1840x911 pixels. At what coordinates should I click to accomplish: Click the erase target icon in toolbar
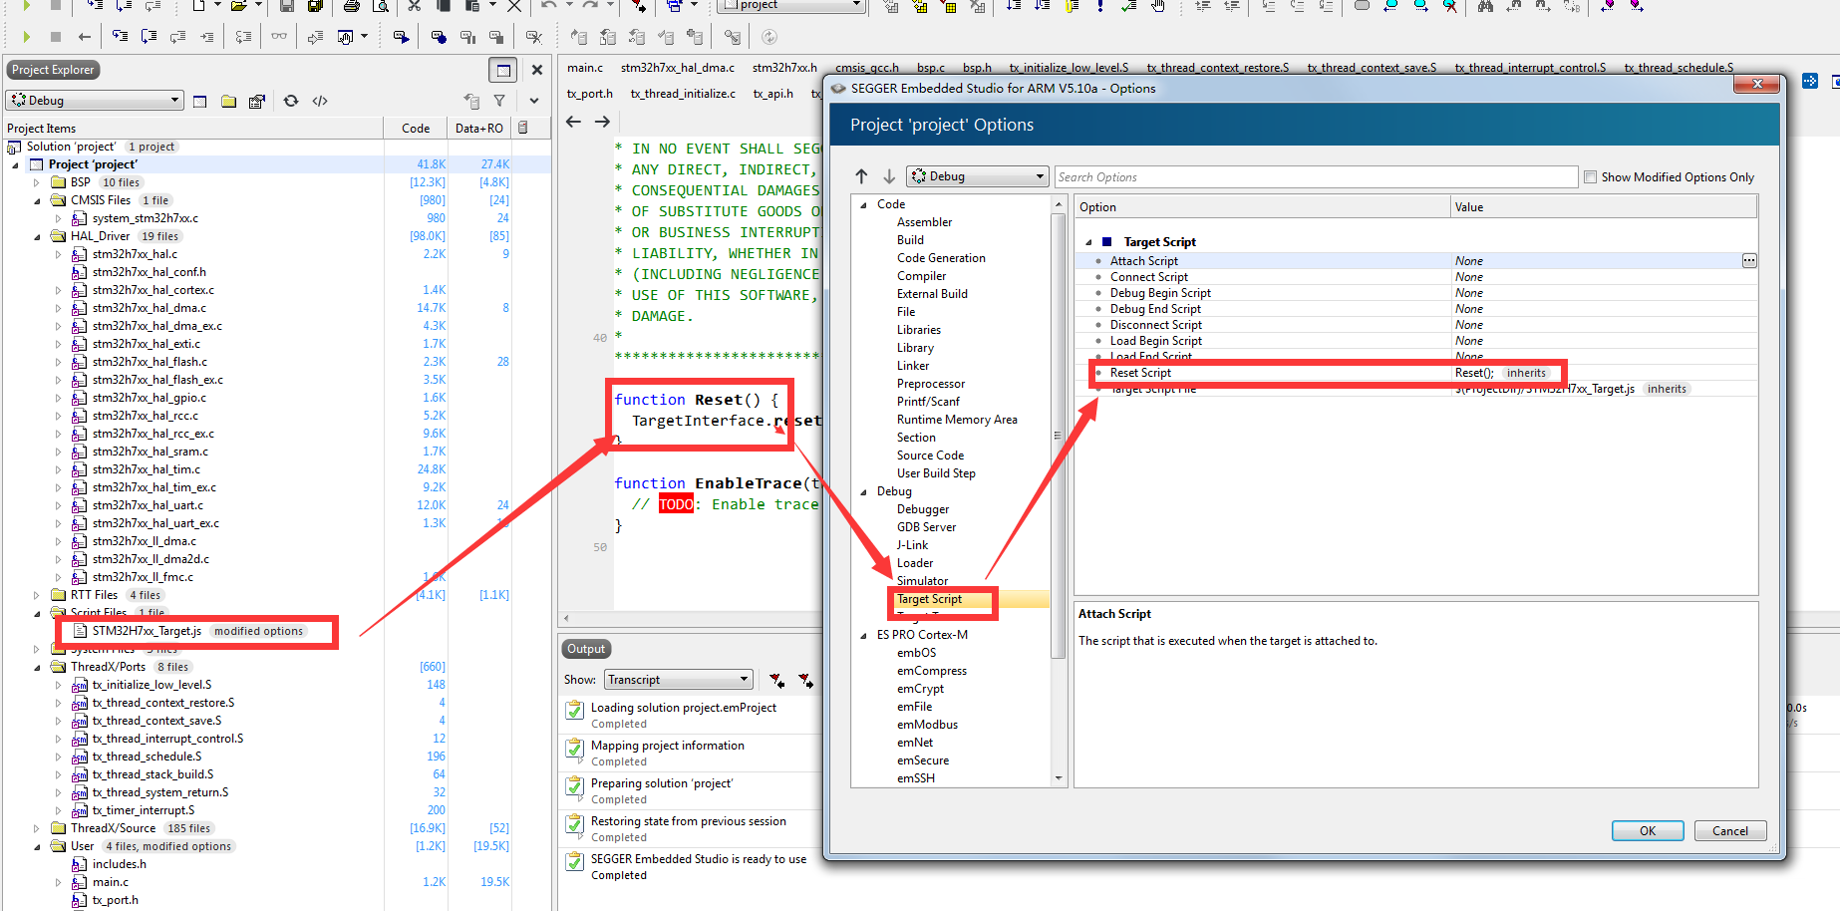pos(534,37)
